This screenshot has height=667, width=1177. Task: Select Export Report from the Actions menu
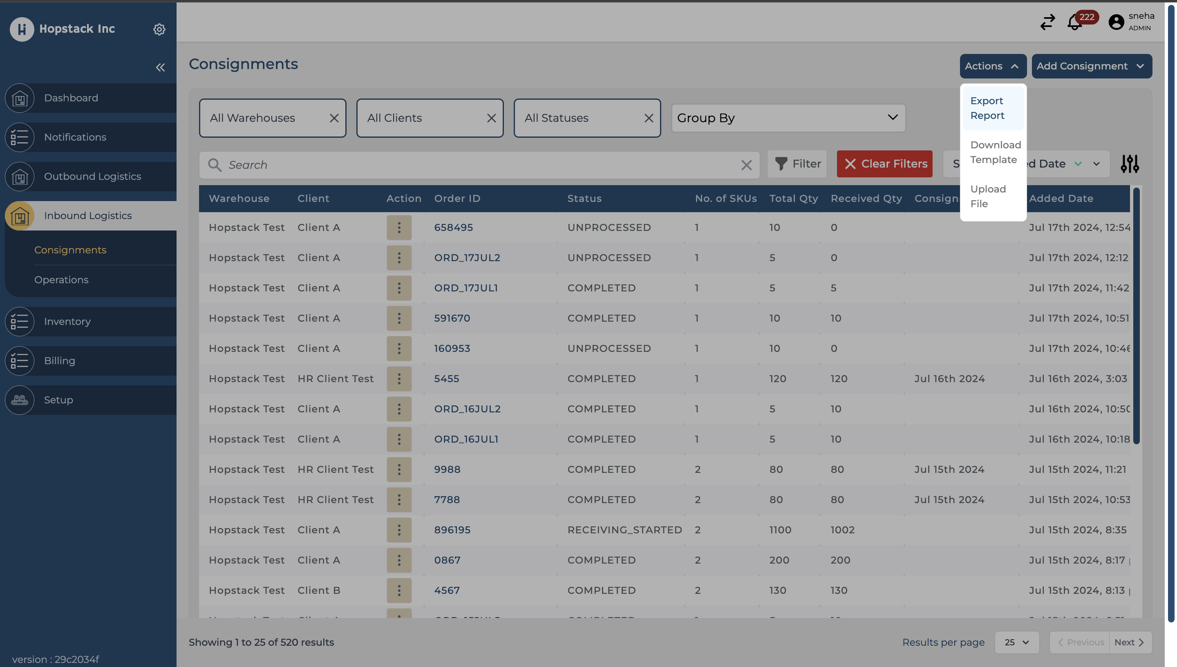[x=987, y=108]
